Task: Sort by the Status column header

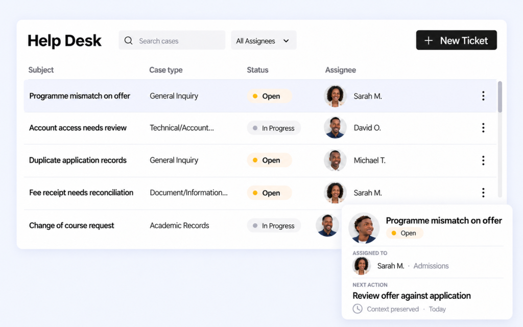Action: tap(257, 69)
